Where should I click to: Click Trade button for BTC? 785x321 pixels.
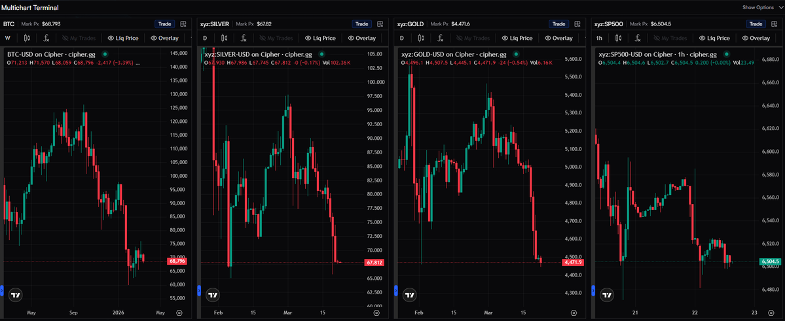[165, 24]
